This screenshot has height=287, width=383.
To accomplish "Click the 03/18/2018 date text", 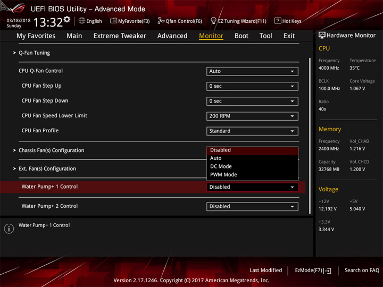I will (x=18, y=21).
